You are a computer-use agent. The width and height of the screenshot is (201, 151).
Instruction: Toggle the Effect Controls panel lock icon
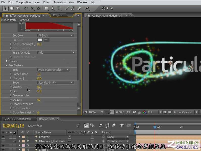point(7,15)
